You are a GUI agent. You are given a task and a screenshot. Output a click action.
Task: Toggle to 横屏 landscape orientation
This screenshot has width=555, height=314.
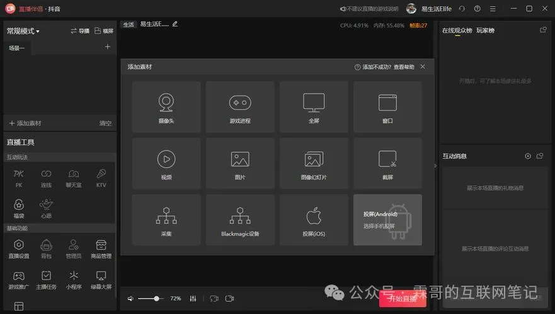pyautogui.click(x=103, y=31)
